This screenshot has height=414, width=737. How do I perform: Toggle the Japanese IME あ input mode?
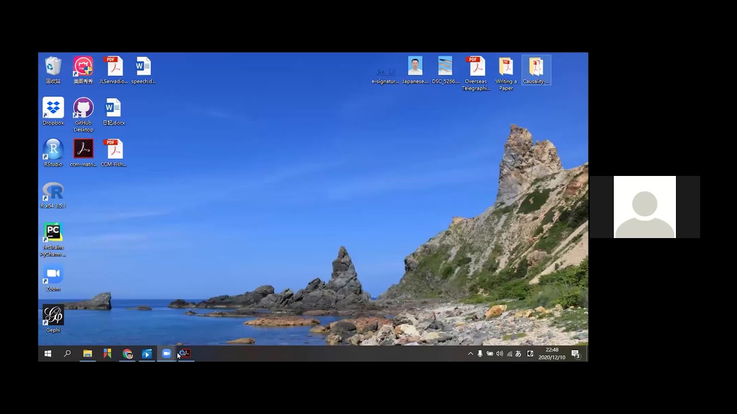coord(518,354)
